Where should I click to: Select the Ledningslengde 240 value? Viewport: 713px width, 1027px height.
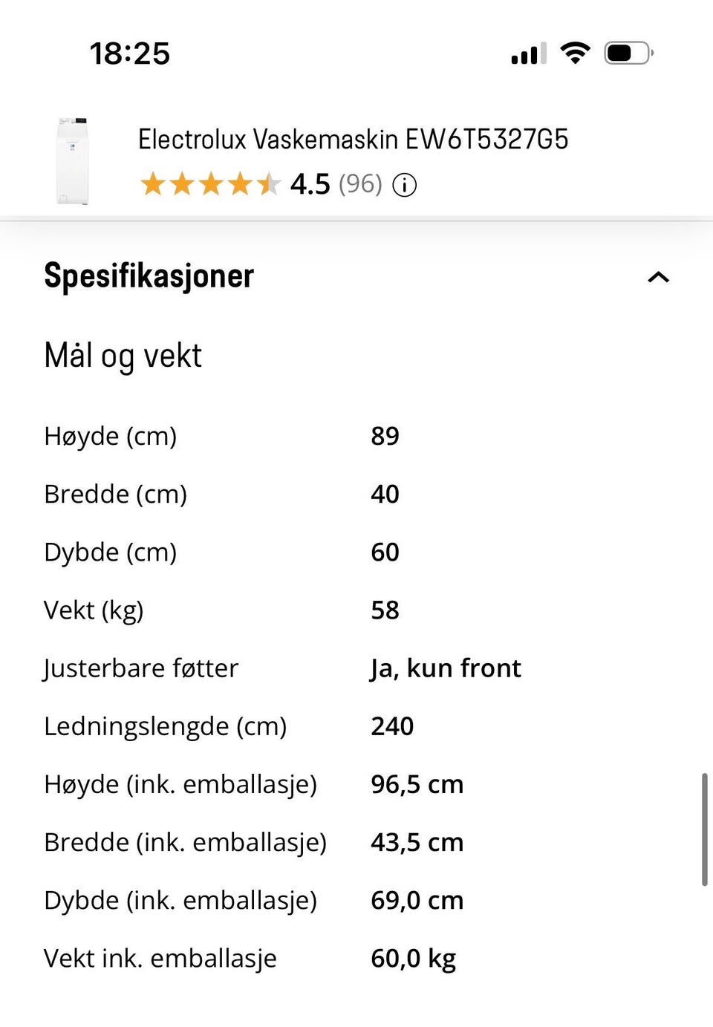392,726
